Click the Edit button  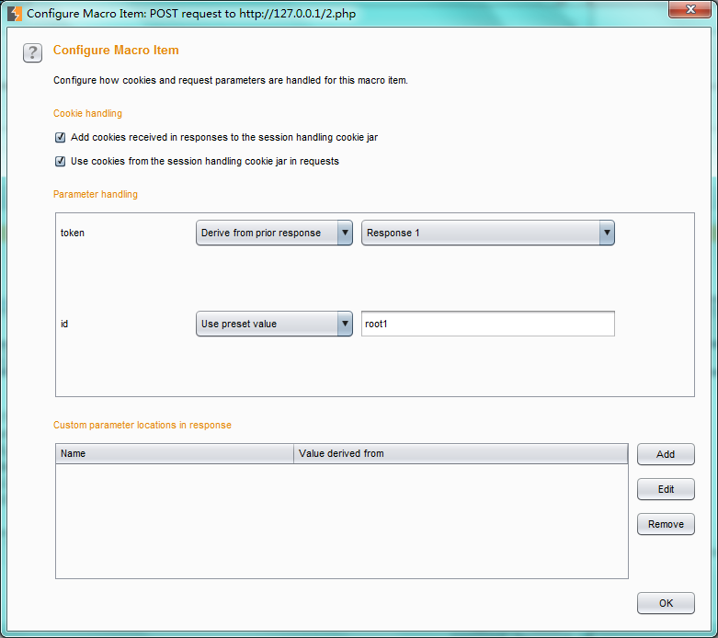[x=666, y=489]
